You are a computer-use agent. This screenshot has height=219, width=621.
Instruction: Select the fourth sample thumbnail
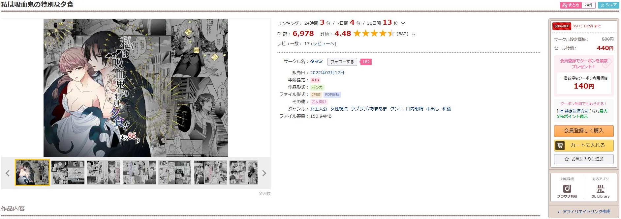[x=139, y=173]
